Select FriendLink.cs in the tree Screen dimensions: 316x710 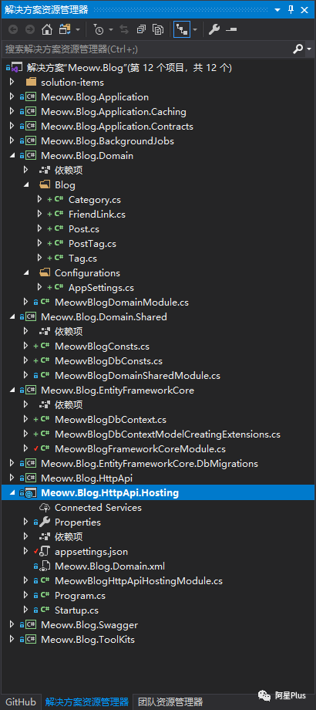tap(97, 215)
